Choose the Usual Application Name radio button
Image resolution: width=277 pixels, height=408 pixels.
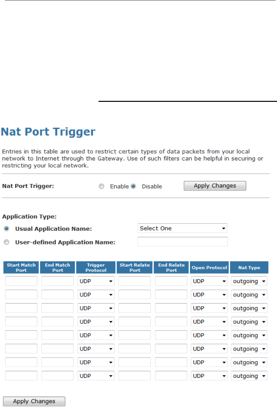7,229
